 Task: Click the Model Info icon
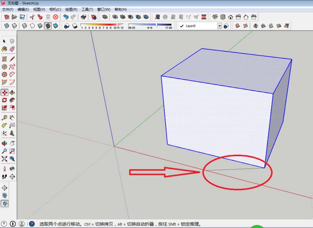pos(93,17)
